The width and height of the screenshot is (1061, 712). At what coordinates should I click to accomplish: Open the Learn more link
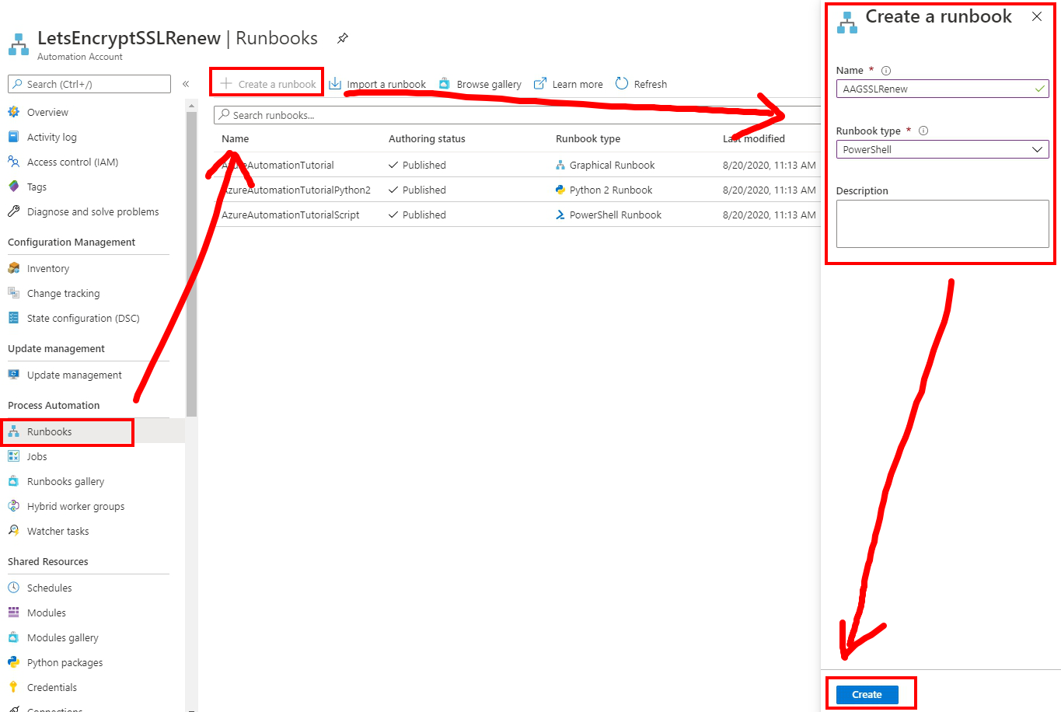pyautogui.click(x=568, y=84)
